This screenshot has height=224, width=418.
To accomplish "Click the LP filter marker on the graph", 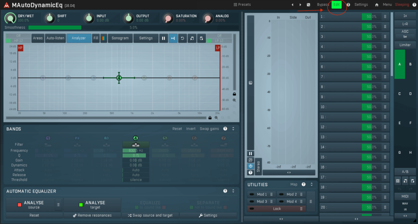I will 218,48.
